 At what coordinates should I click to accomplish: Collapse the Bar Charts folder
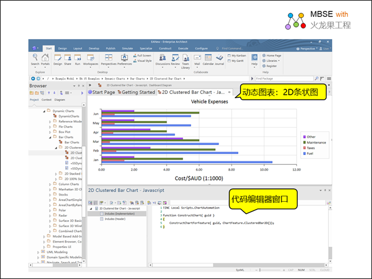click(50, 137)
